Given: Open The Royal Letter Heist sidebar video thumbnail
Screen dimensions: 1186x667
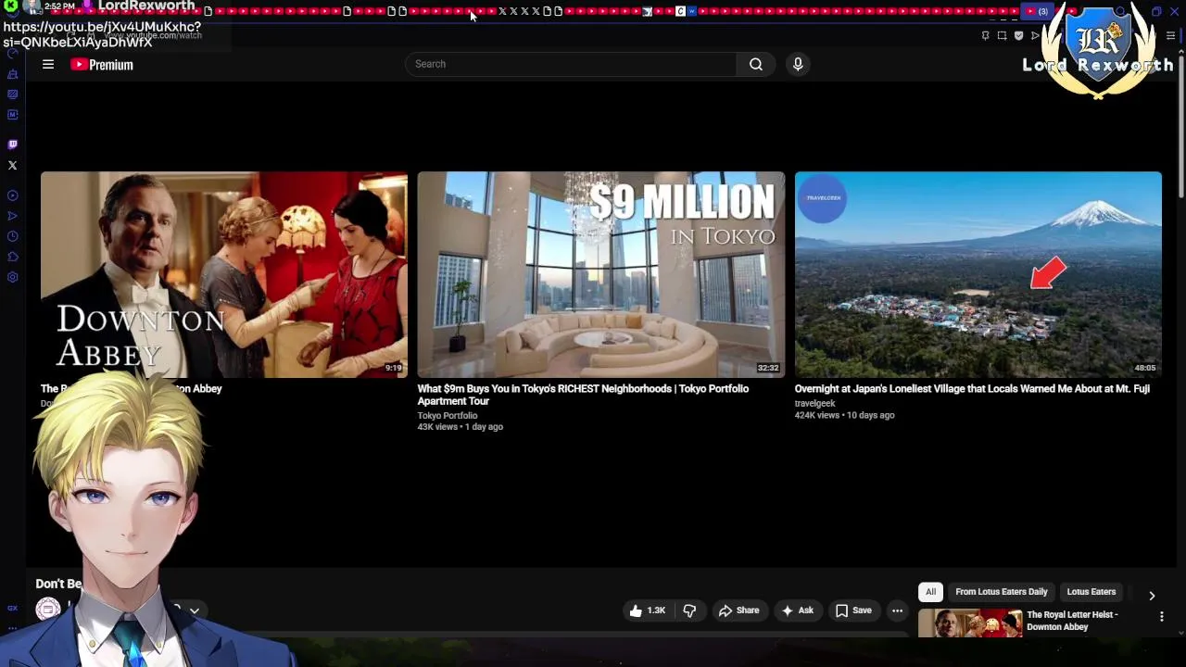Looking at the screenshot, I should pyautogui.click(x=970, y=623).
